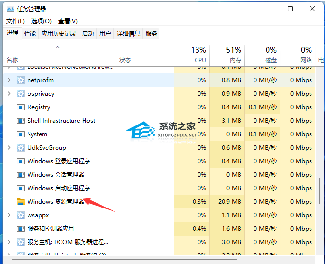This screenshot has height=264, width=325.
Task: Click the osprivacy process name
Action: click(41, 94)
